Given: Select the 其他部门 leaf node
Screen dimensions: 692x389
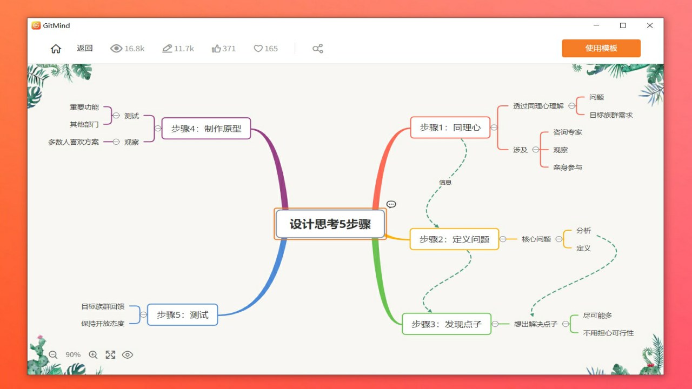Looking at the screenshot, I should [x=84, y=124].
